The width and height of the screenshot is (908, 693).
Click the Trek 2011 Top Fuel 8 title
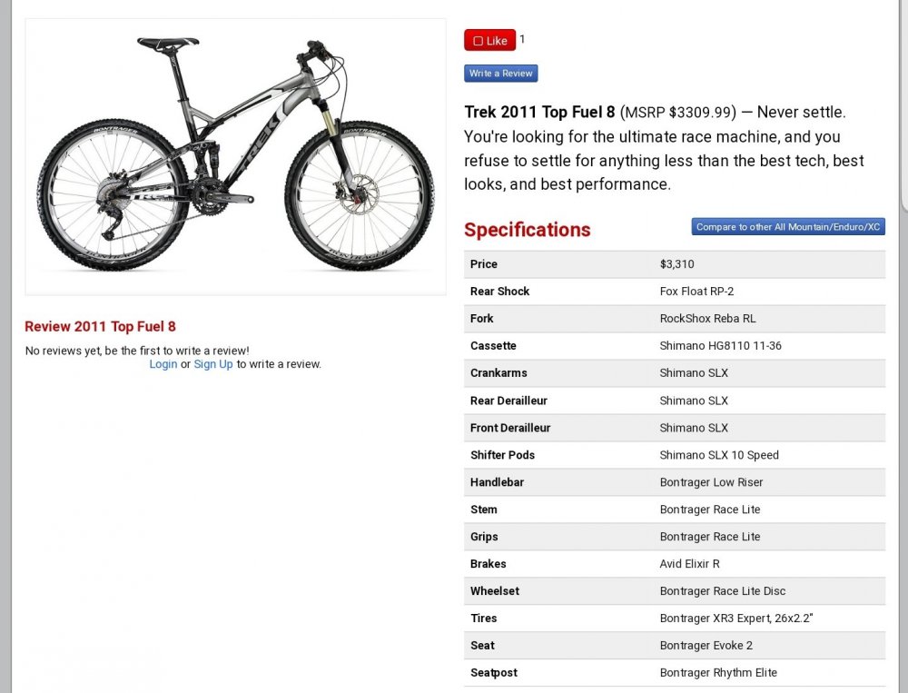pyautogui.click(x=539, y=113)
